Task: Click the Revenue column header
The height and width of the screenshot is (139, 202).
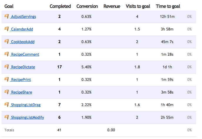Action: 112,6
